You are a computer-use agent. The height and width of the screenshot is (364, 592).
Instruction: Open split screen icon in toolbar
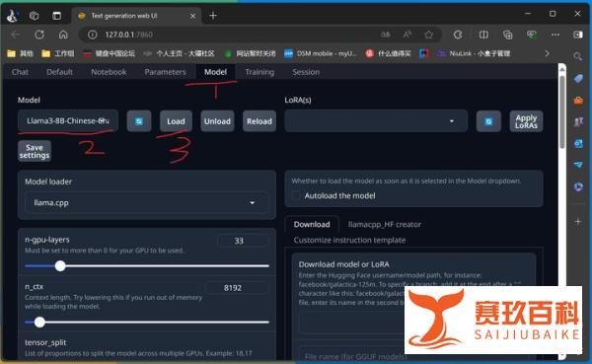483,35
